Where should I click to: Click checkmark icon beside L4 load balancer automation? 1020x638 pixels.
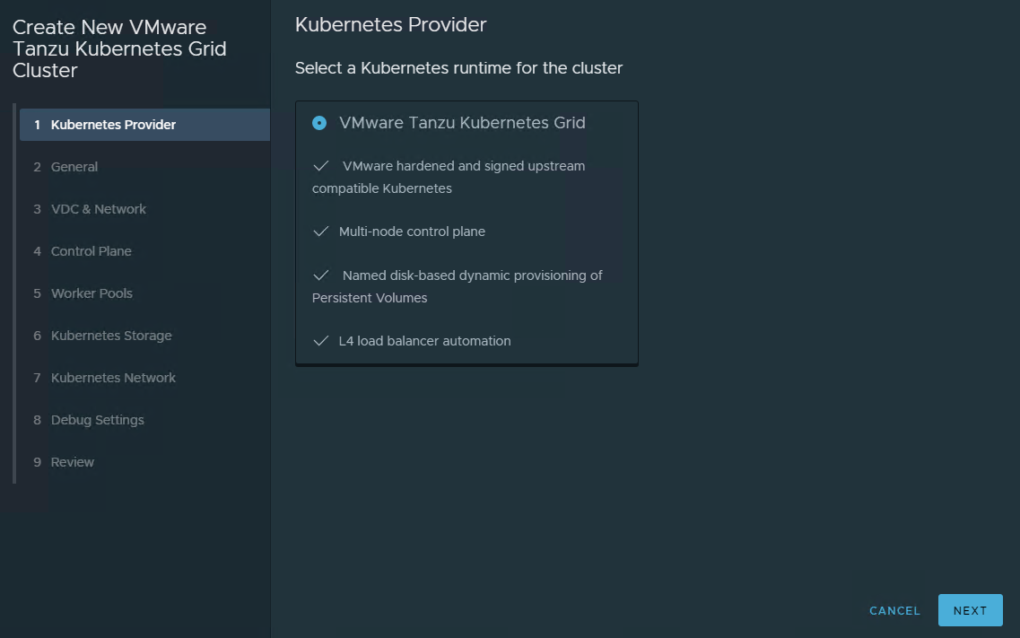pos(321,341)
